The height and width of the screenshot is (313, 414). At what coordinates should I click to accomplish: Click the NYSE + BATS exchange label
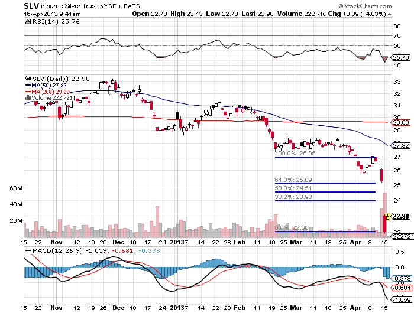(120, 6)
